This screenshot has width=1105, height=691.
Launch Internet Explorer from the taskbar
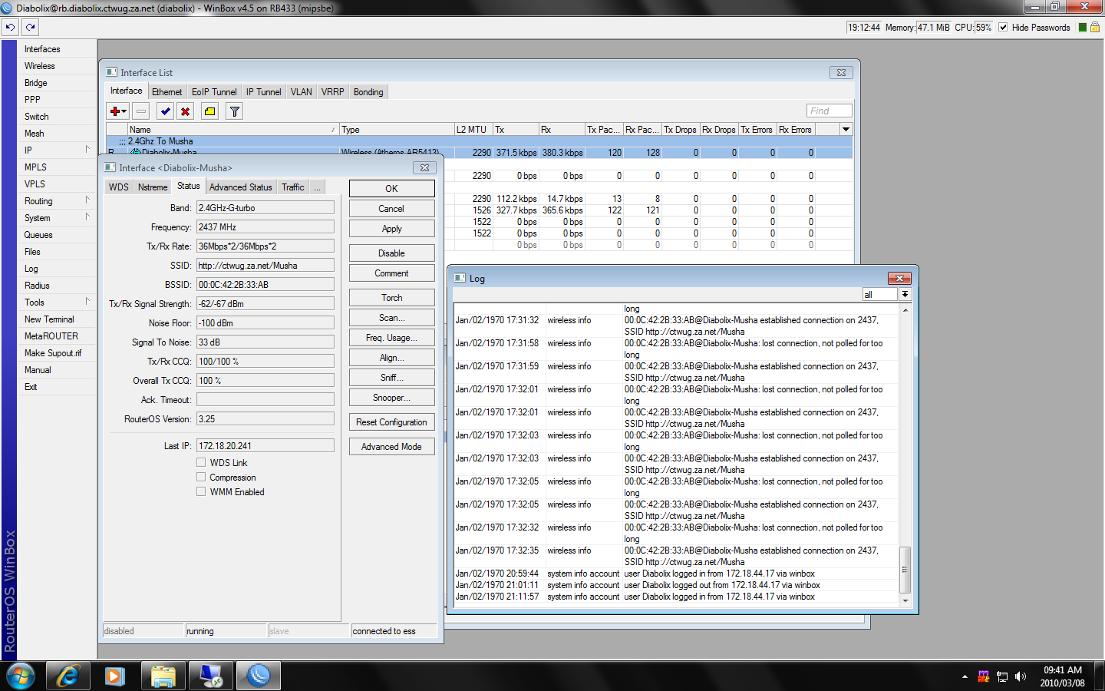point(68,676)
